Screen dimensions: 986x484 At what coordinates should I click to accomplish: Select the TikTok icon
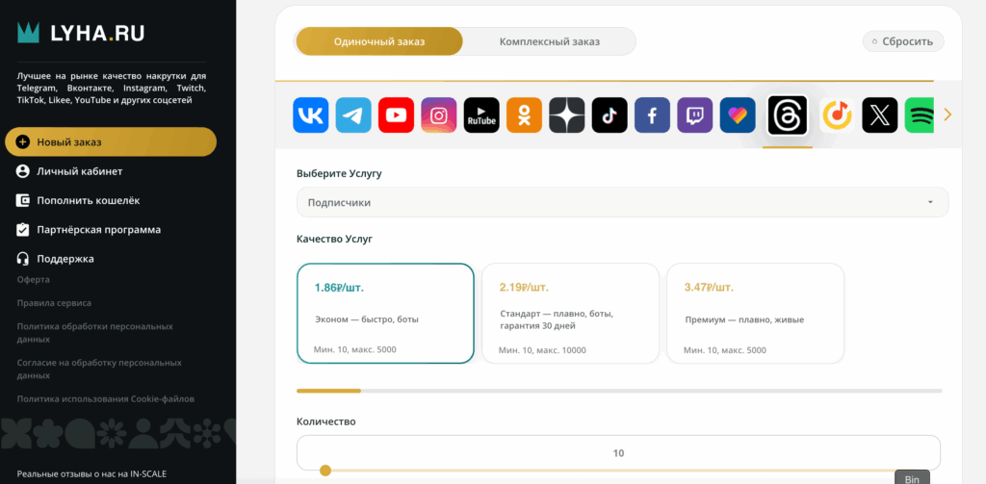[x=610, y=116]
